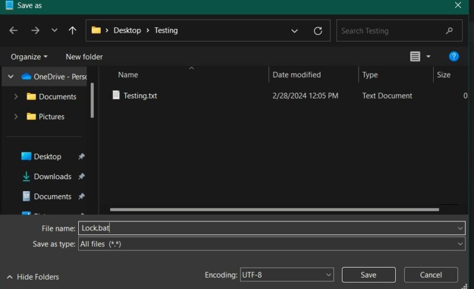Select the Testing.txt file
This screenshot has width=474, height=289.
tap(140, 96)
